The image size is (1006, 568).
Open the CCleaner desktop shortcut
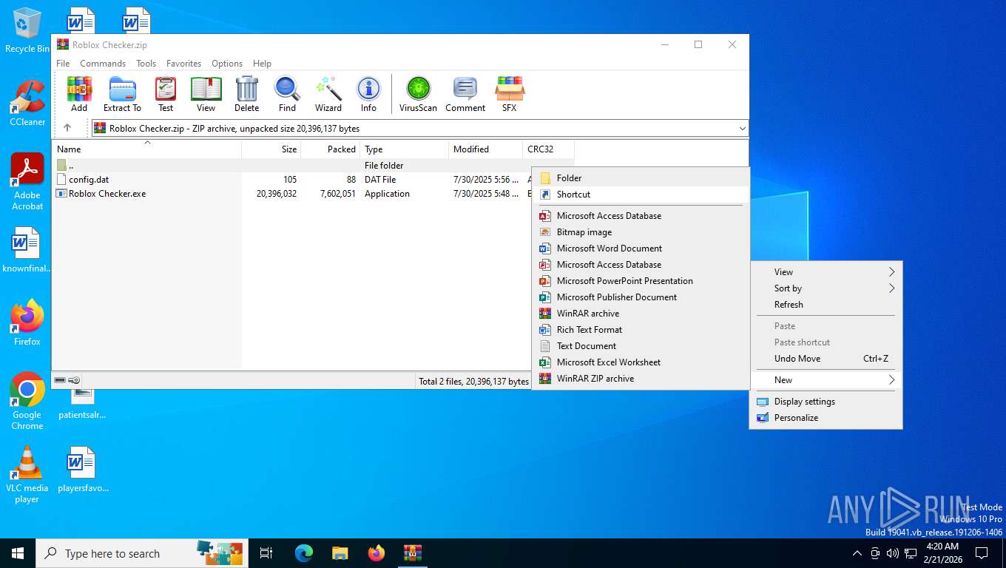click(27, 104)
